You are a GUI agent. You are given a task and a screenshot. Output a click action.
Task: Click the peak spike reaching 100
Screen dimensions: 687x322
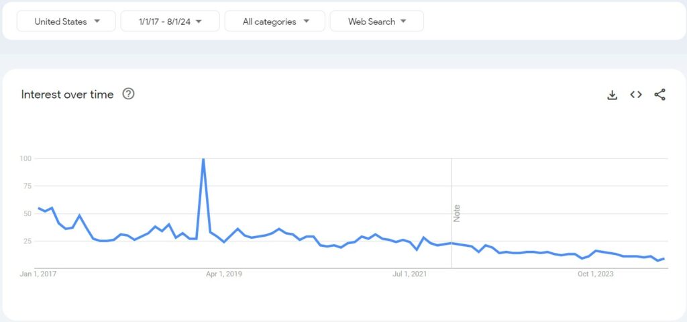point(203,159)
